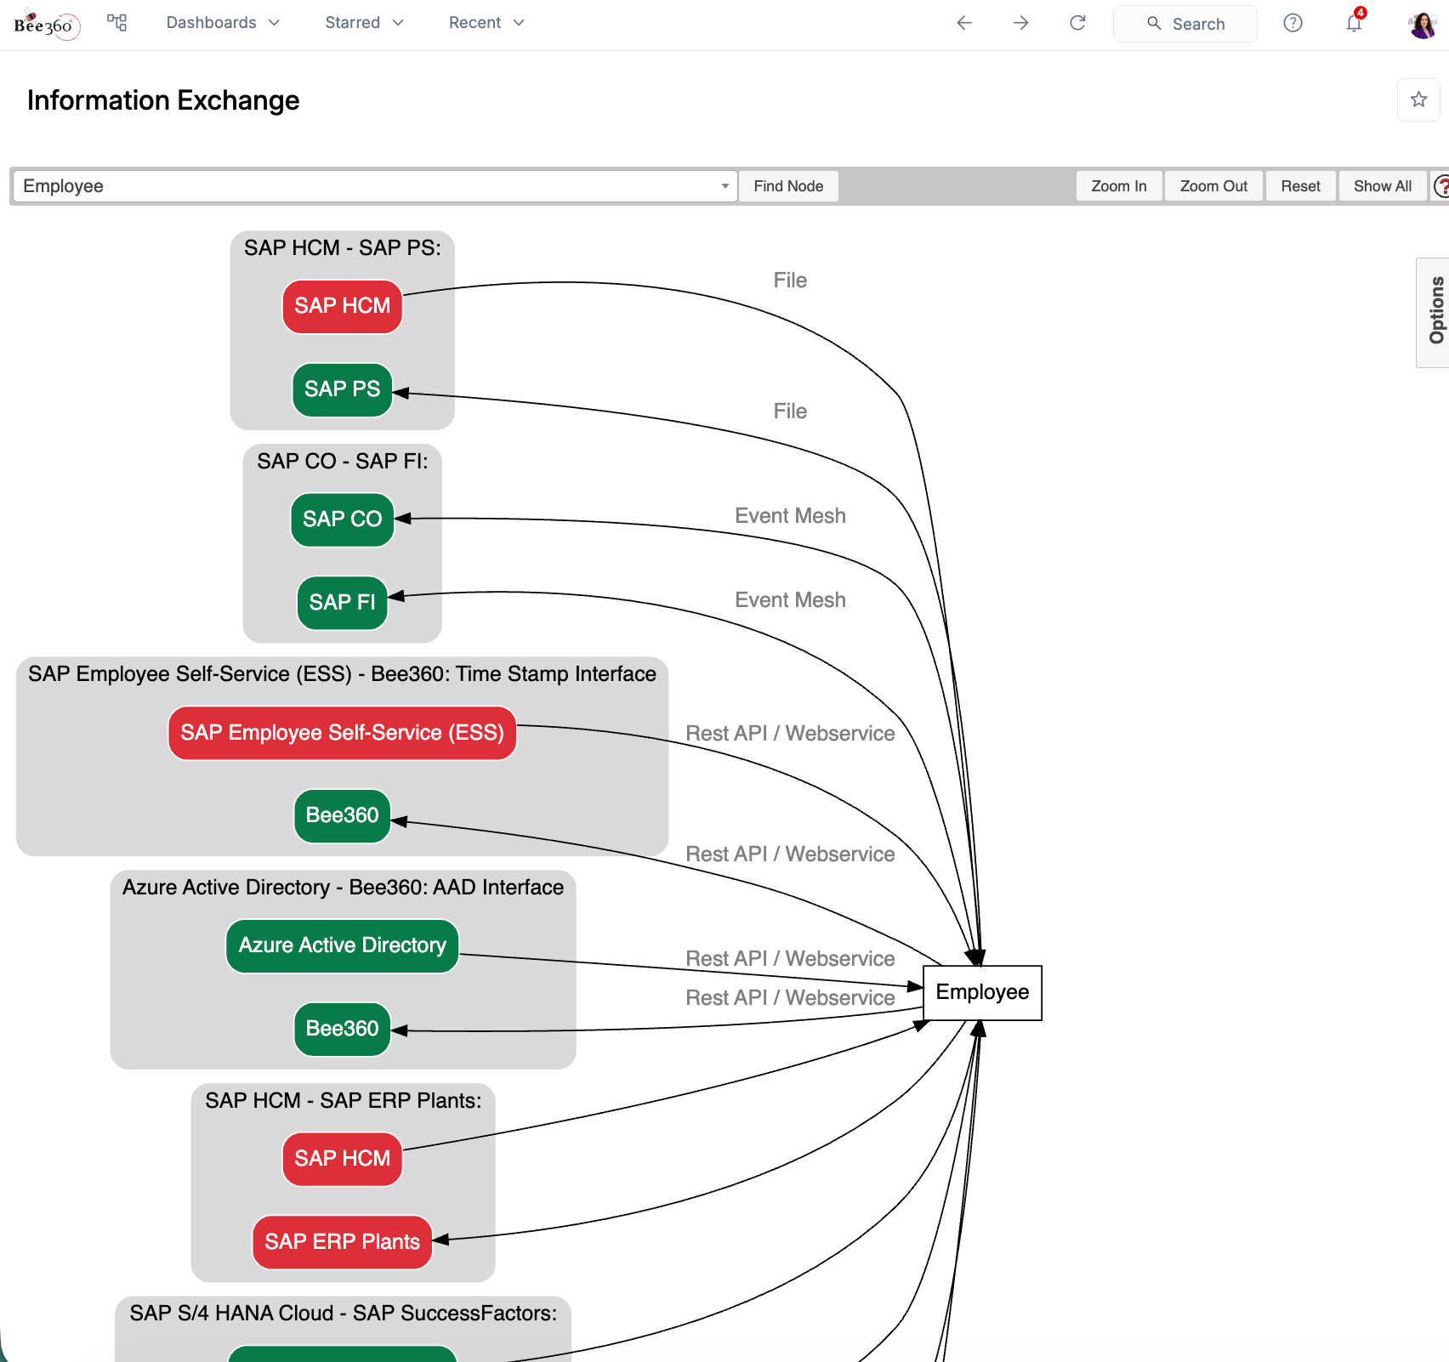Image resolution: width=1449 pixels, height=1362 pixels.
Task: Go back using the left arrow
Action: [x=964, y=23]
